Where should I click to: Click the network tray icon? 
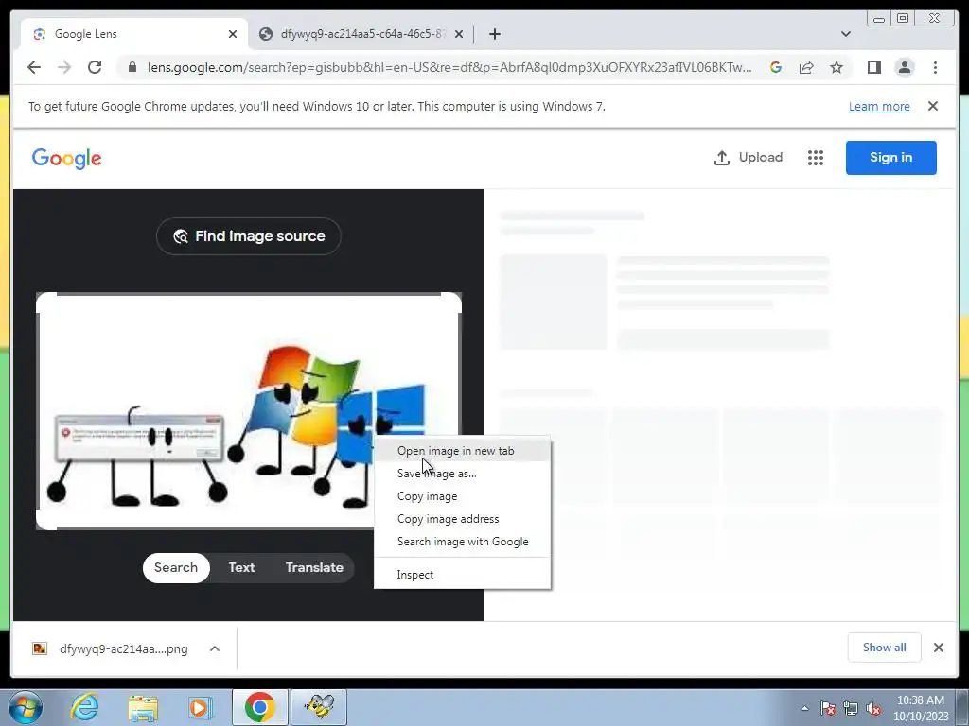[x=851, y=708]
